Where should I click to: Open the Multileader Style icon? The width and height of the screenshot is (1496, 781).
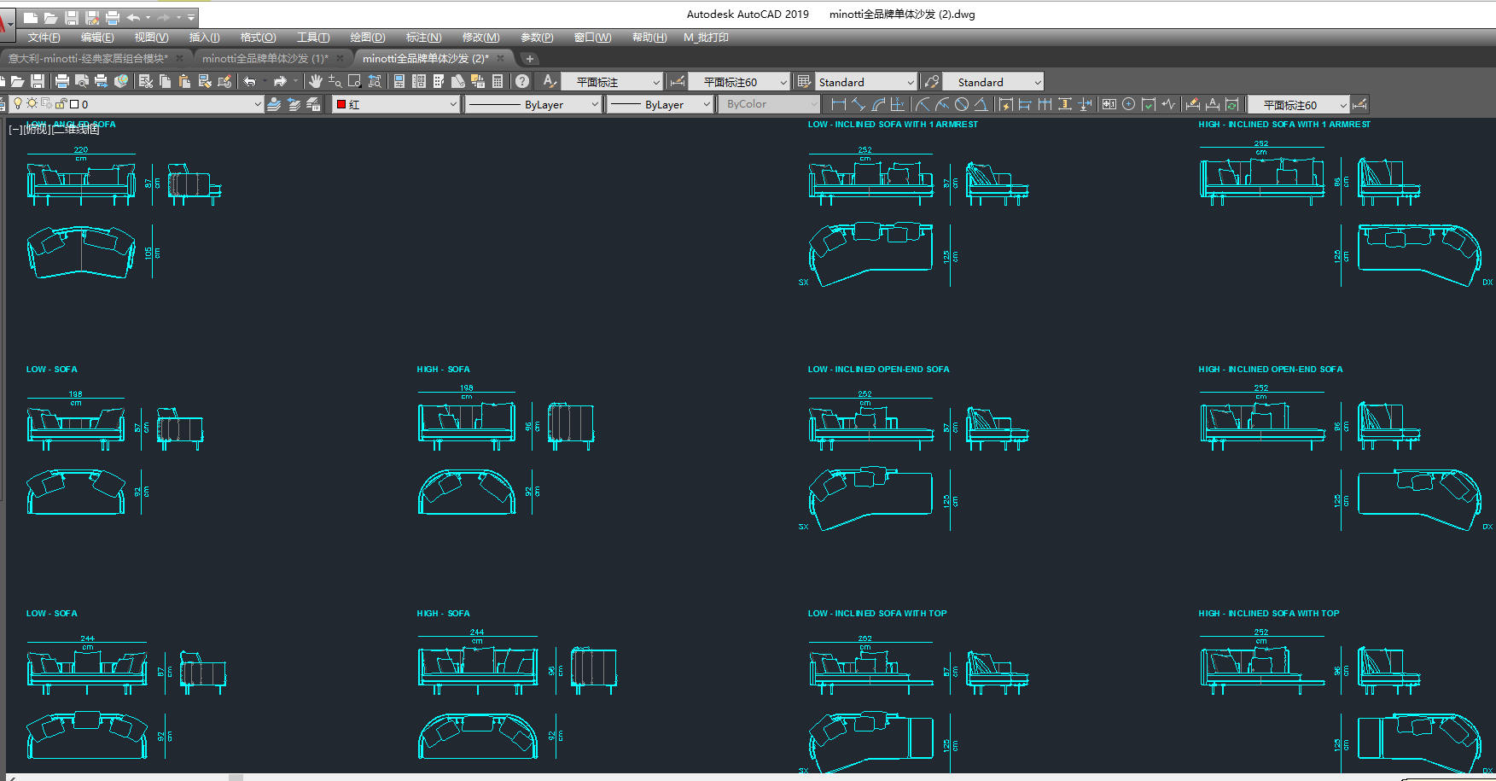click(932, 81)
